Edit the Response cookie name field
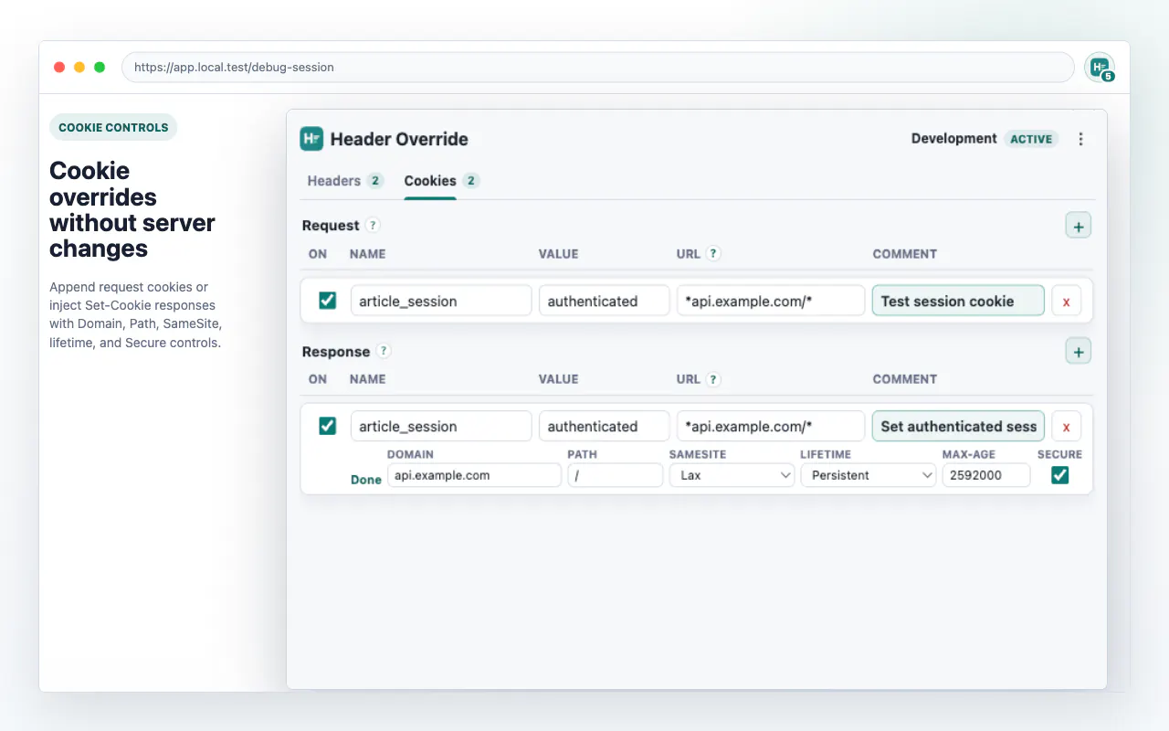This screenshot has height=731, width=1169. [441, 426]
